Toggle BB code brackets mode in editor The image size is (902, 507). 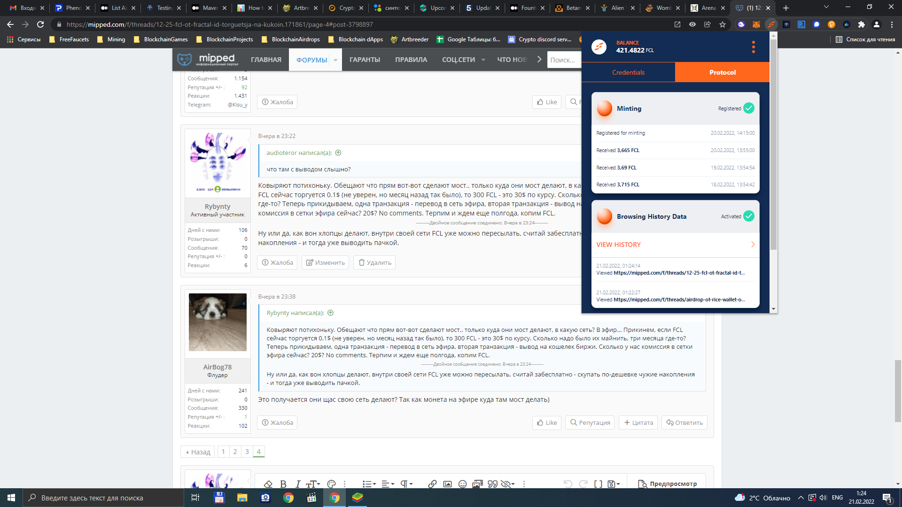point(598,484)
